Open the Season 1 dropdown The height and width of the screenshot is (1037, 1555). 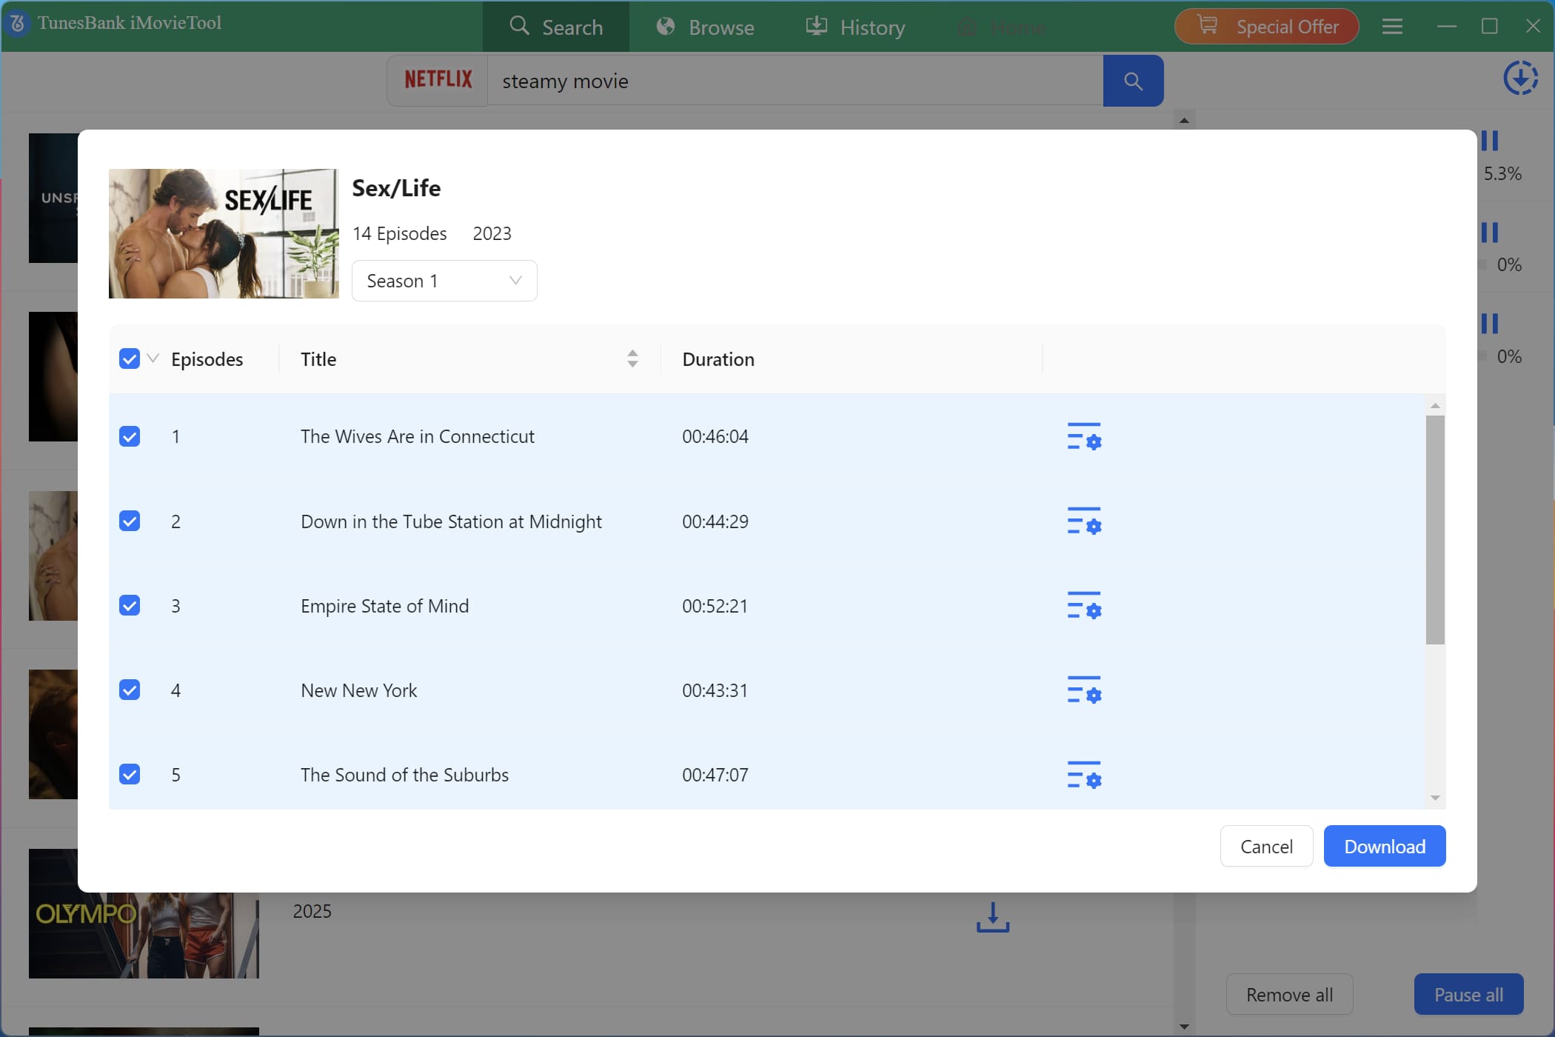[444, 281]
